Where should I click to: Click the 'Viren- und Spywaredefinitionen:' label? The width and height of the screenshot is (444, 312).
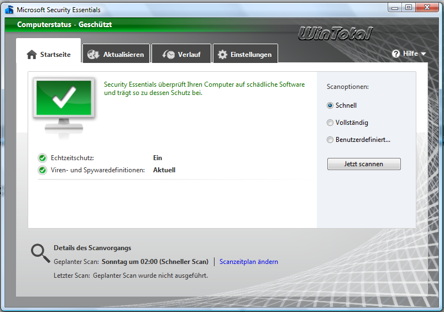[x=98, y=170]
